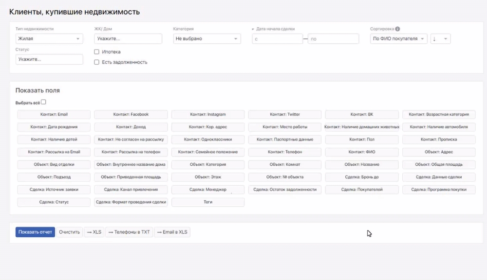Screen dimensions: 487x280
Task: Open the sort direction arrow dropdown
Action: click(440, 39)
